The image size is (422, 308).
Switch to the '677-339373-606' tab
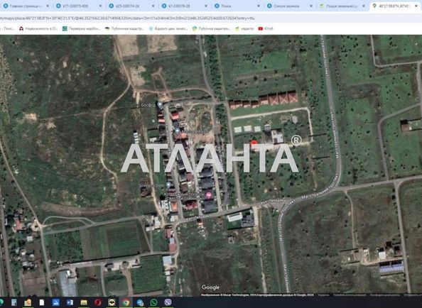tap(78, 6)
